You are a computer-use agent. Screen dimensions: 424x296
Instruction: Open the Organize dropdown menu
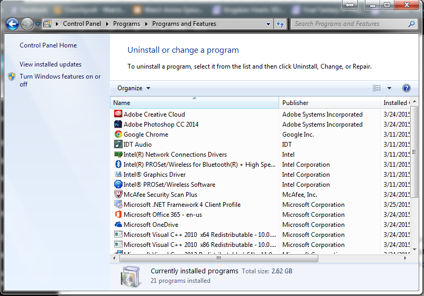click(x=134, y=88)
